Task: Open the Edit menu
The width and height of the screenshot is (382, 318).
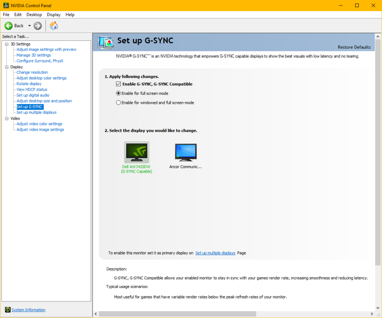Action: (x=18, y=14)
